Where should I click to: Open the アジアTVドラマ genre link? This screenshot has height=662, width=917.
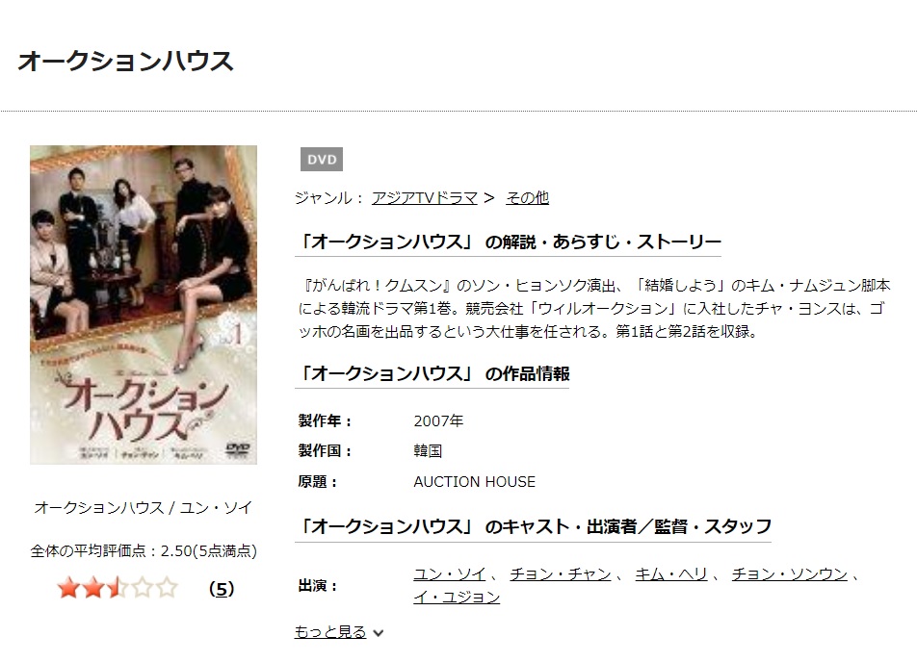(425, 198)
